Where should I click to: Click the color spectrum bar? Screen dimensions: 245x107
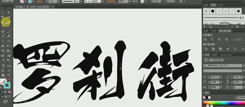click(223, 103)
